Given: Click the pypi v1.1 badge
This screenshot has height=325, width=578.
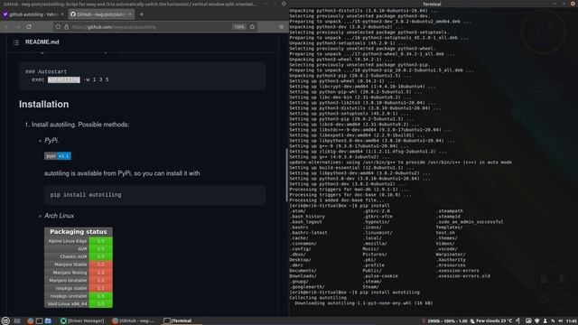Looking at the screenshot, I should (58, 156).
